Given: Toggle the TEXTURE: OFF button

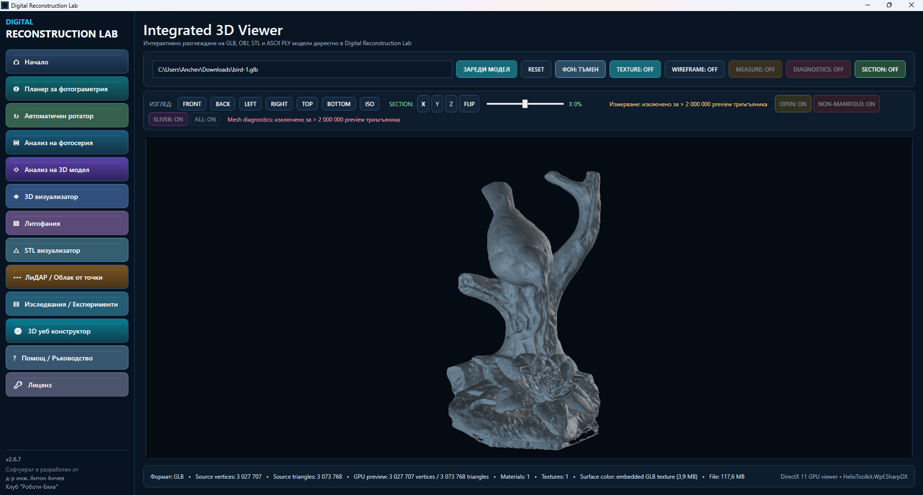Looking at the screenshot, I should [x=635, y=69].
